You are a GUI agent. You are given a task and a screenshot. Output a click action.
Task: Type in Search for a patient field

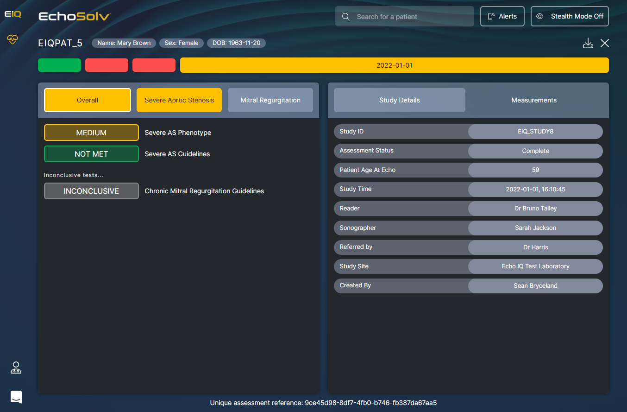tap(412, 17)
